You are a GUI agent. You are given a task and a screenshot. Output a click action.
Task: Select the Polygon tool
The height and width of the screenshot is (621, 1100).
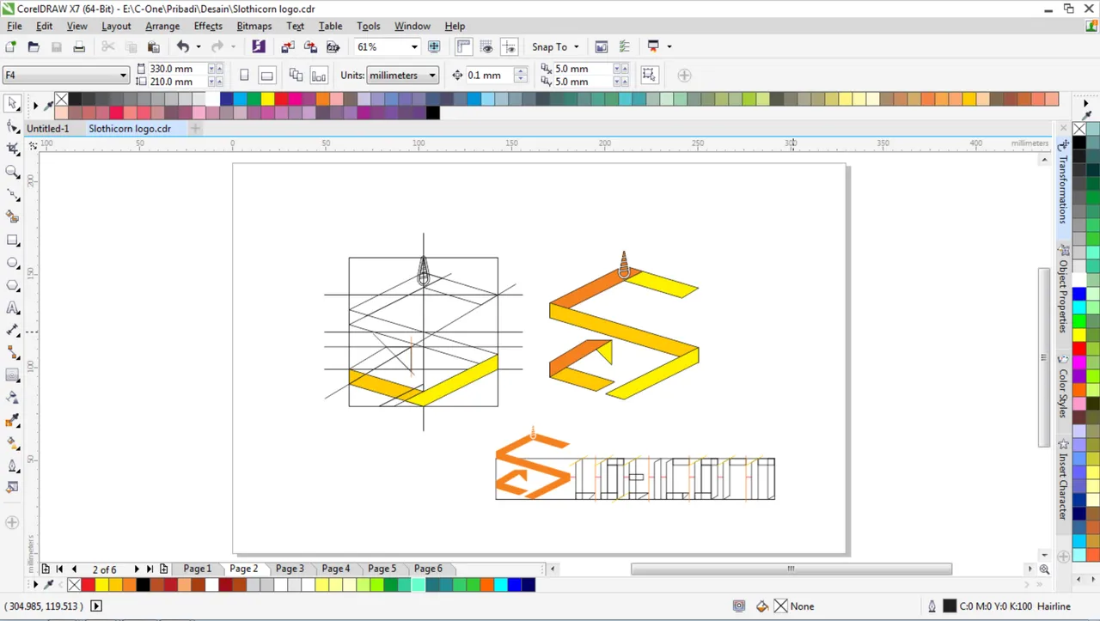(x=13, y=285)
